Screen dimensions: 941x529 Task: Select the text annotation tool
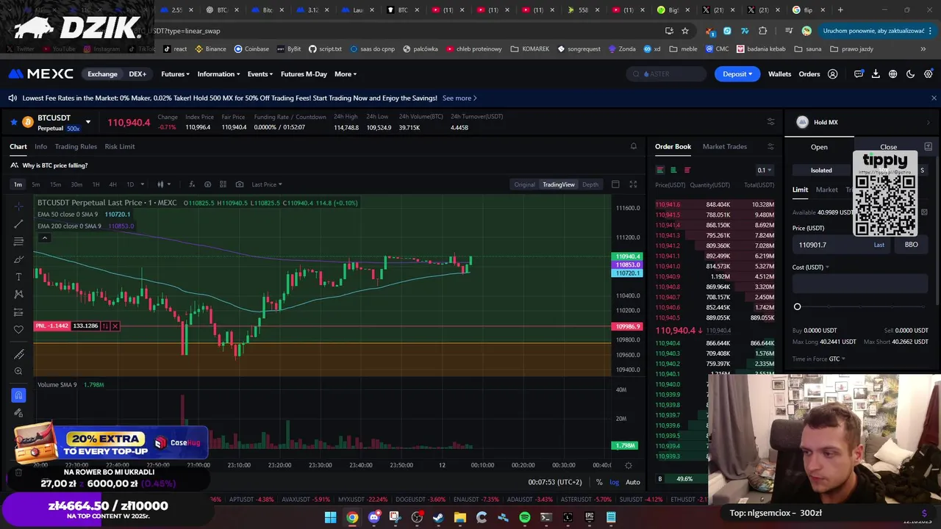pos(18,277)
